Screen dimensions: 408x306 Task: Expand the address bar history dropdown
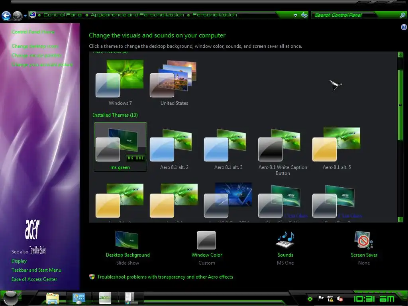[295, 16]
